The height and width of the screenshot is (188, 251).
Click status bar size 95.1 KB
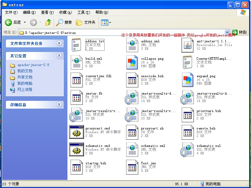[x=181, y=184]
